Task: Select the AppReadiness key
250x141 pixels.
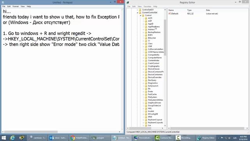Action: [154, 27]
